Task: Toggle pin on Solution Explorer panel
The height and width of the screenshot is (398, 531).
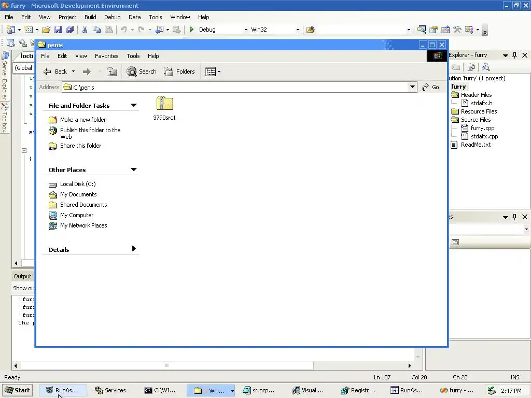Action: pos(514,55)
